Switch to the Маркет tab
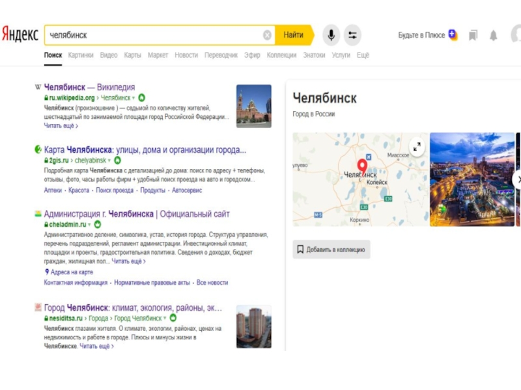Viewport: 521px width, 390px height. [158, 55]
